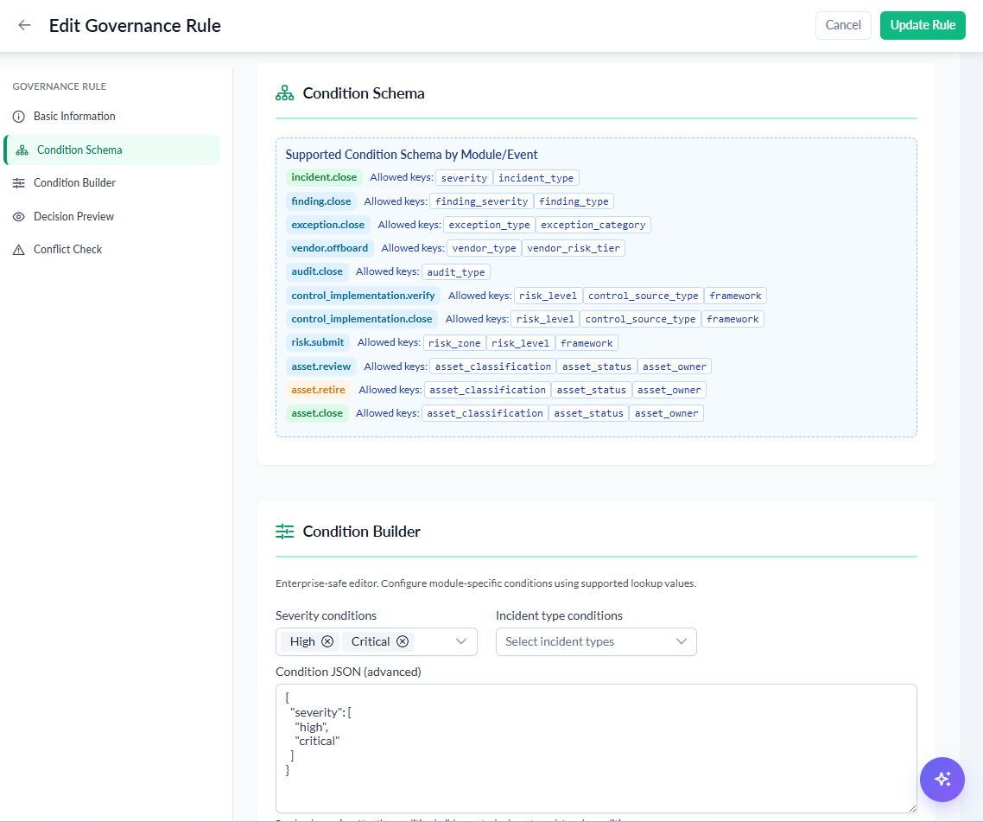The width and height of the screenshot is (983, 822).
Task: Go back using the left arrow icon
Action: coord(24,25)
